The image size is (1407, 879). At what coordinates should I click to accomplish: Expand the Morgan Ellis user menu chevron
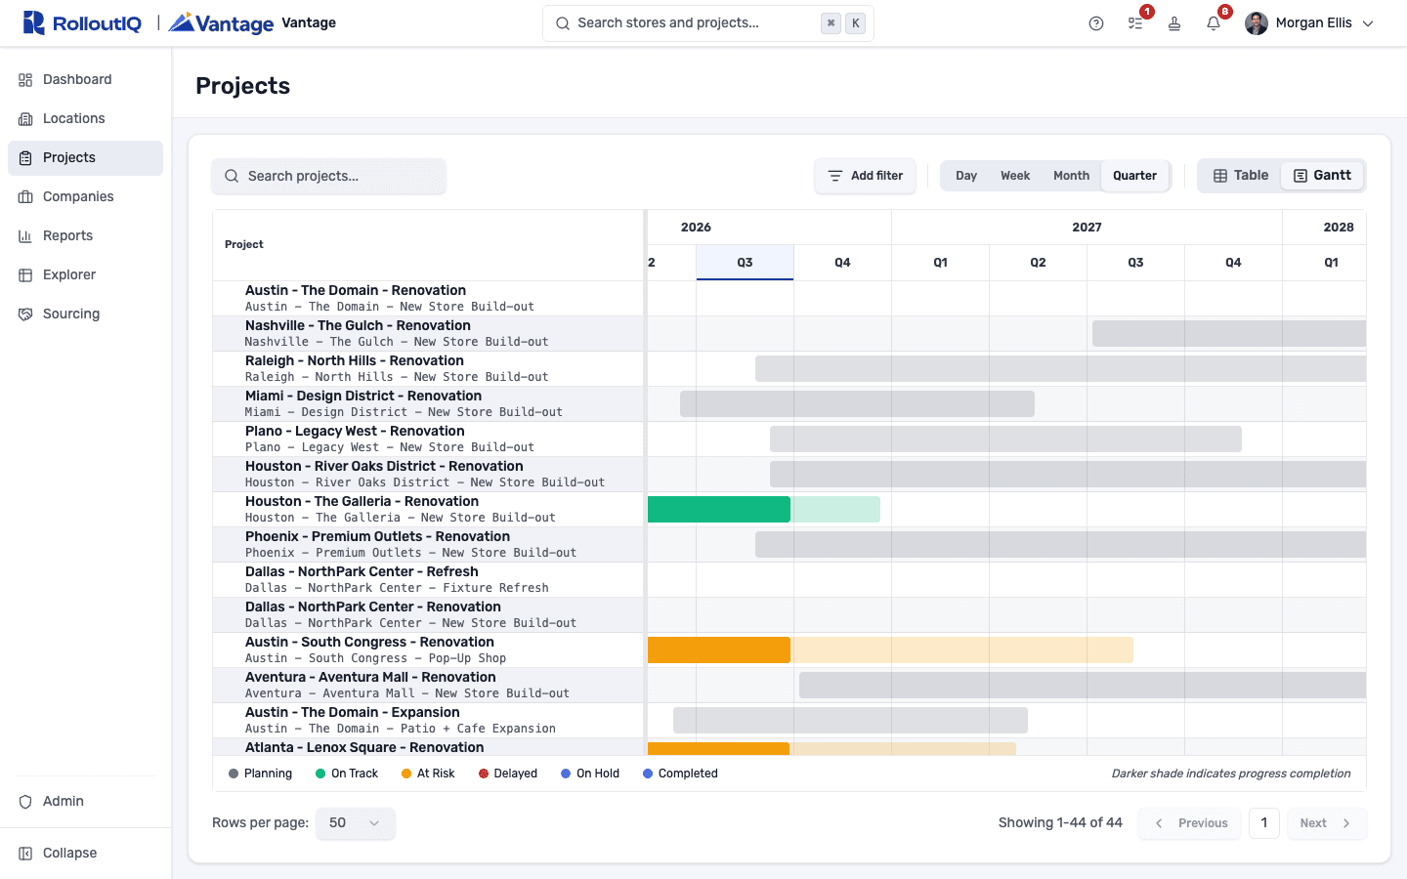tap(1368, 23)
